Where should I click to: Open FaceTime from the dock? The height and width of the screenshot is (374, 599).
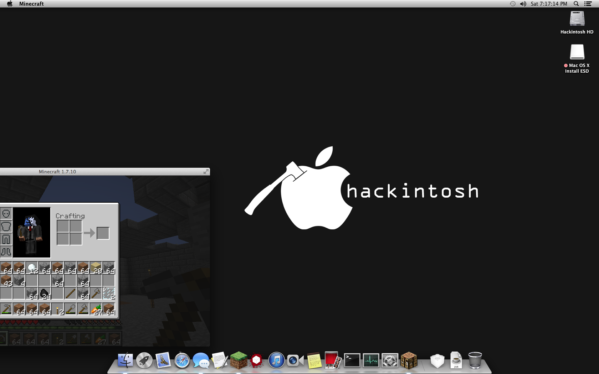[x=295, y=360]
